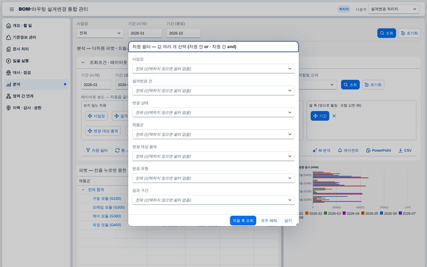Open 일괄 실행 sidebar item
427x267 pixels.
[x=36, y=61]
